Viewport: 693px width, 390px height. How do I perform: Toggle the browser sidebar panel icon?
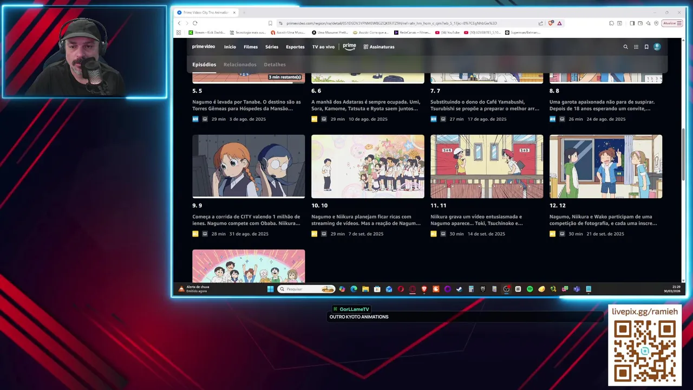click(x=632, y=23)
